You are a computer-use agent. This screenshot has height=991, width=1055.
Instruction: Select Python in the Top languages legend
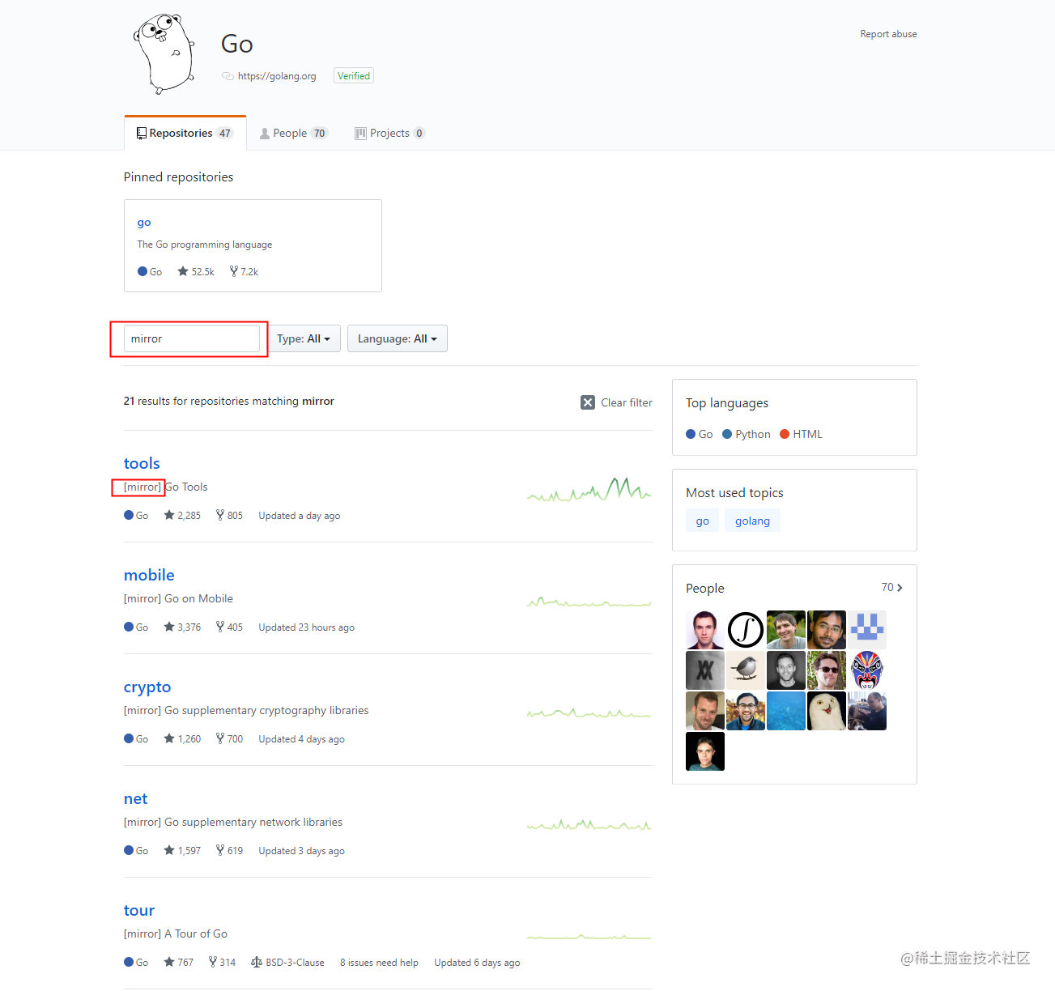746,434
